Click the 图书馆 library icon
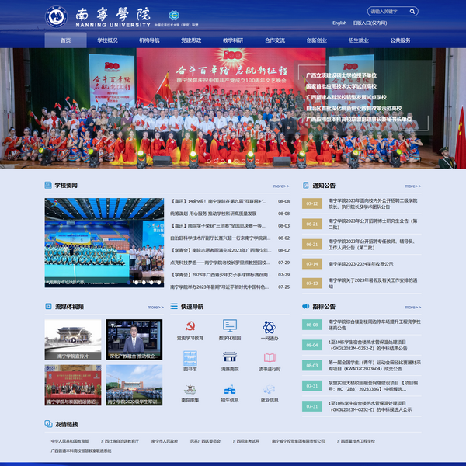Screen dimensions: 466x466 190,357
